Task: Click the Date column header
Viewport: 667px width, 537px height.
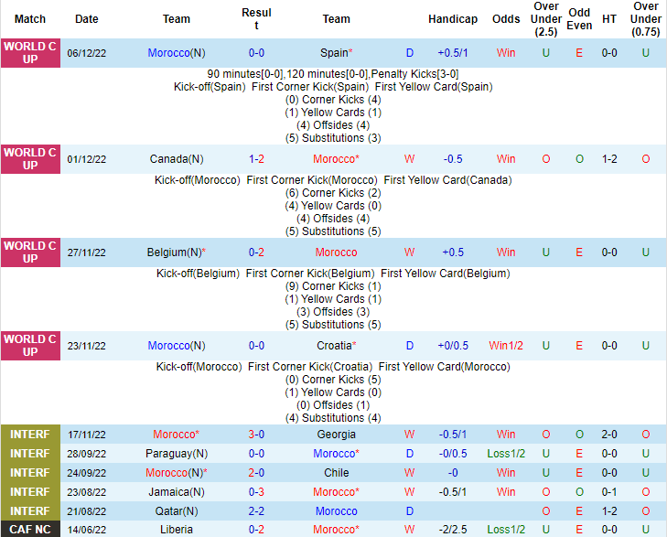Action: point(87,19)
